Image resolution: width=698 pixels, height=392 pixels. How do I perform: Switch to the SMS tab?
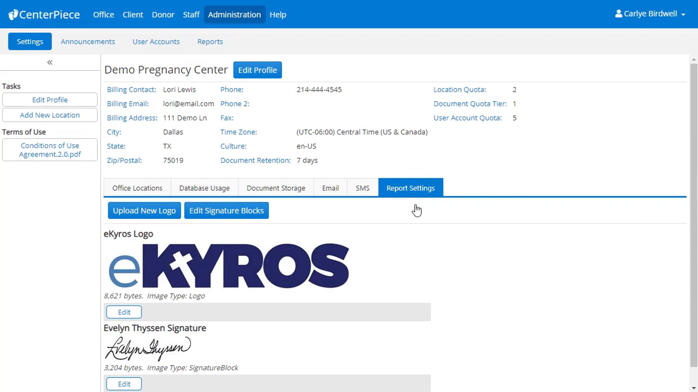pos(362,188)
